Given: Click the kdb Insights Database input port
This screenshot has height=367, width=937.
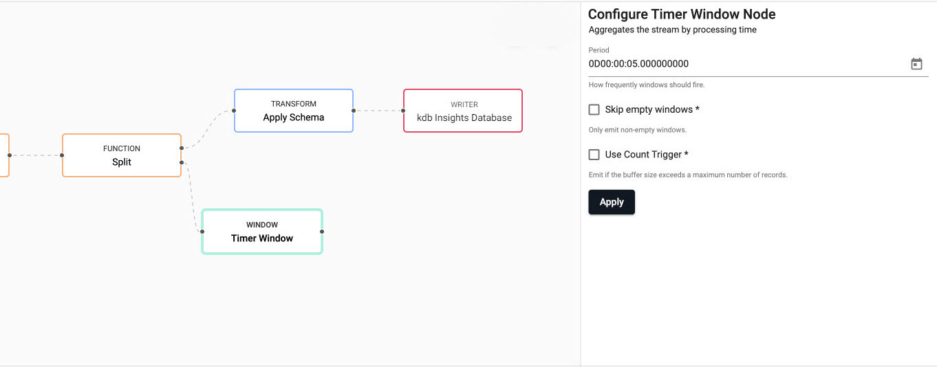Looking at the screenshot, I should [404, 110].
